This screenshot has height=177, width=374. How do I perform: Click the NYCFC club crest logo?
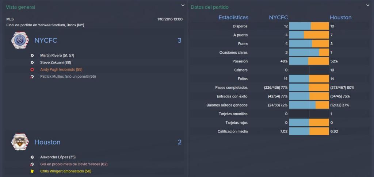(20, 41)
